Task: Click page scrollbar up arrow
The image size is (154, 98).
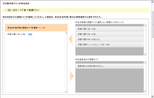Action: click(x=152, y=2)
